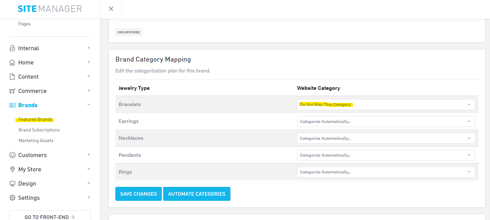Expand the Internal menu plus sign
This screenshot has height=220, width=490.
tap(89, 48)
